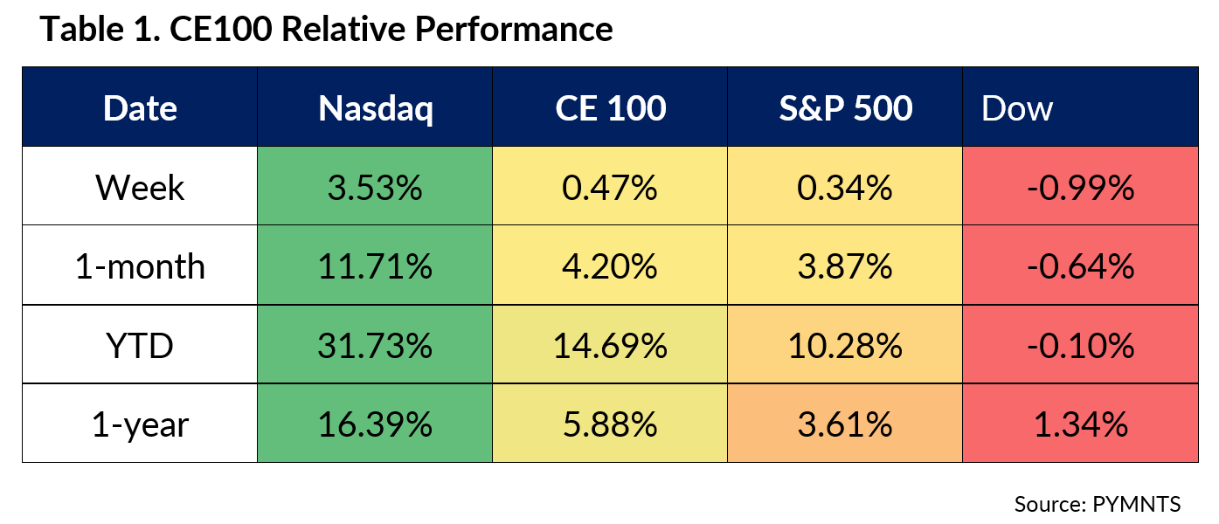Select the orange 3.61% S&P 500 cell

tap(845, 424)
